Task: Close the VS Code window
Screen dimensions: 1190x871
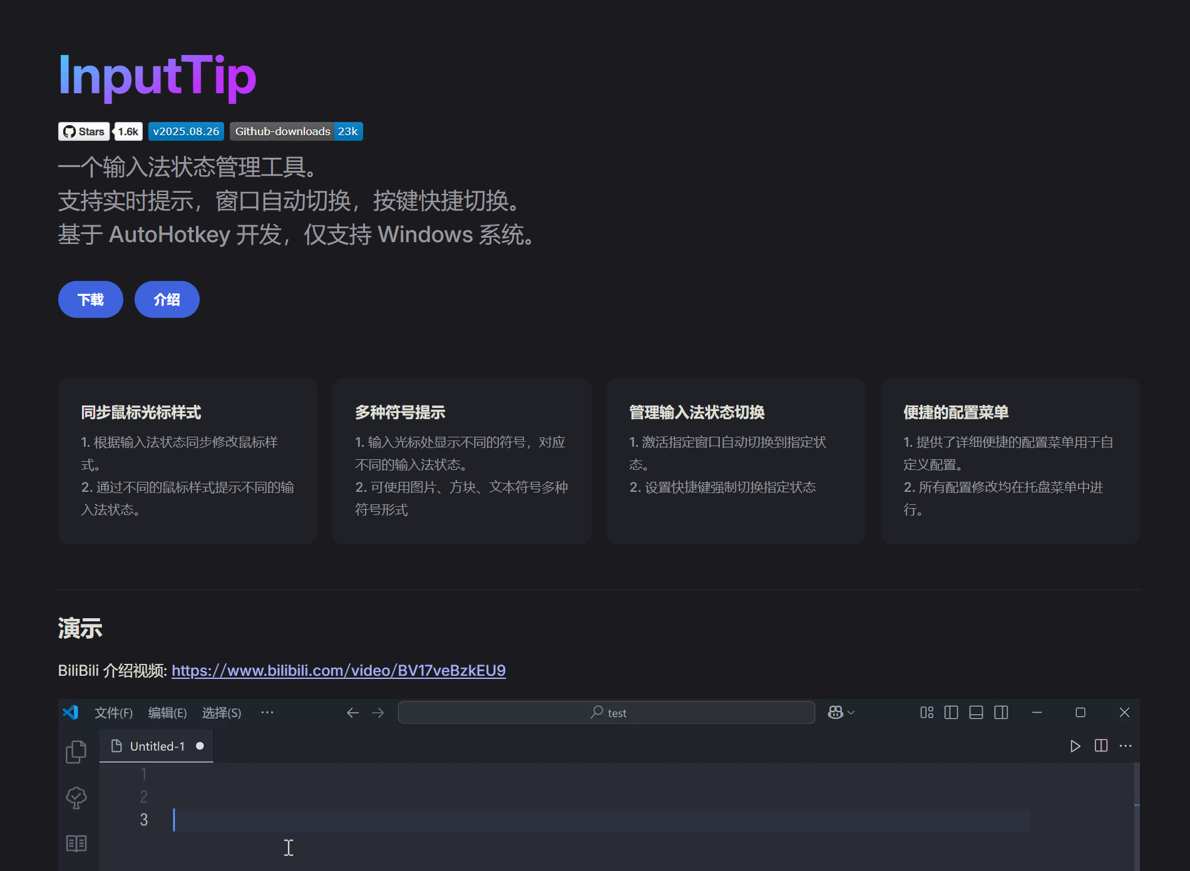Action: click(1124, 713)
